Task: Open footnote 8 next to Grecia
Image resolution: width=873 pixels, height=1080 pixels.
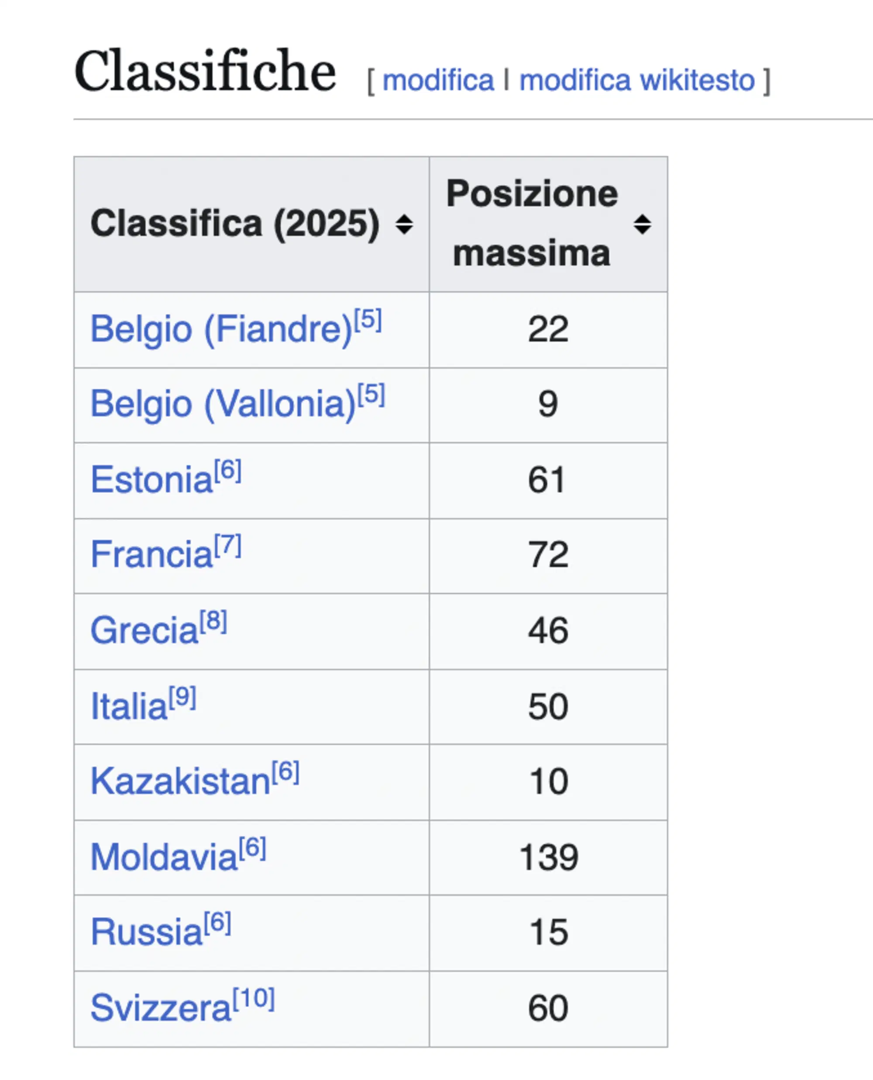Action: [214, 620]
